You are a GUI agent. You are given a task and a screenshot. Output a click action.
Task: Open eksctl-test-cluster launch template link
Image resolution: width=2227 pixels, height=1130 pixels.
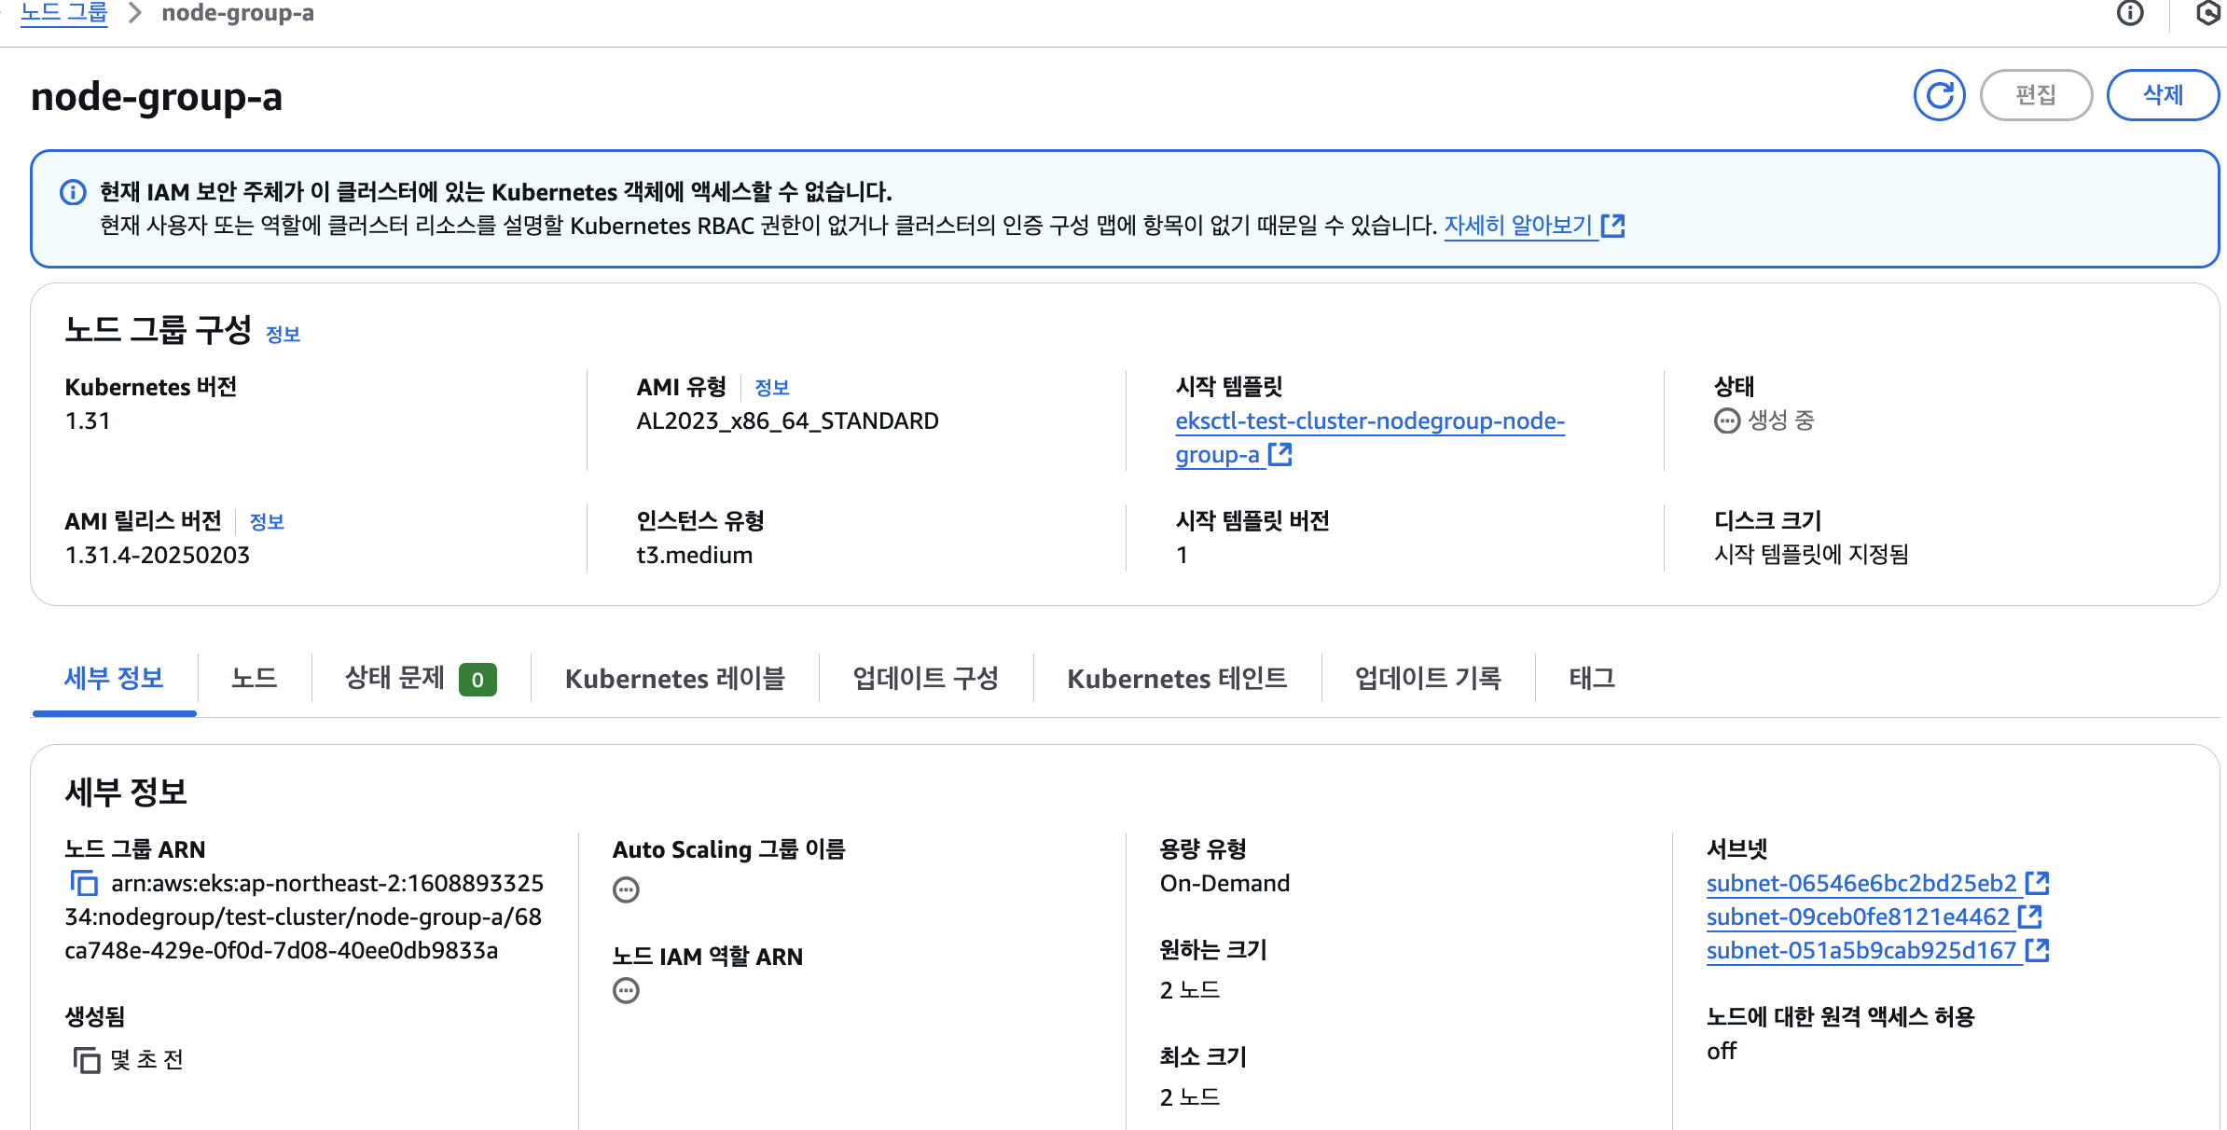[1369, 421]
